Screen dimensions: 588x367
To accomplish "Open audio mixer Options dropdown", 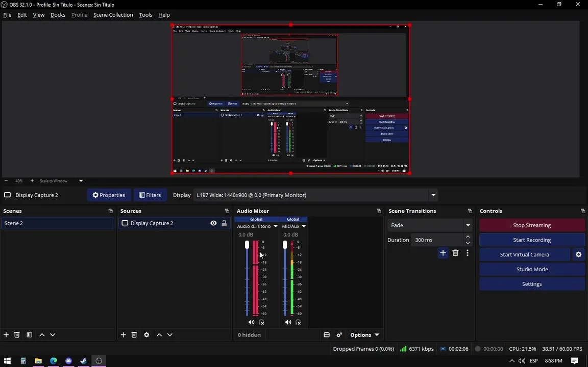I will click(364, 335).
